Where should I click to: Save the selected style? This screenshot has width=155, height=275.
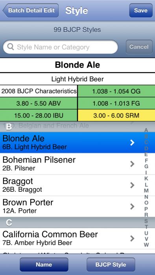(141, 10)
